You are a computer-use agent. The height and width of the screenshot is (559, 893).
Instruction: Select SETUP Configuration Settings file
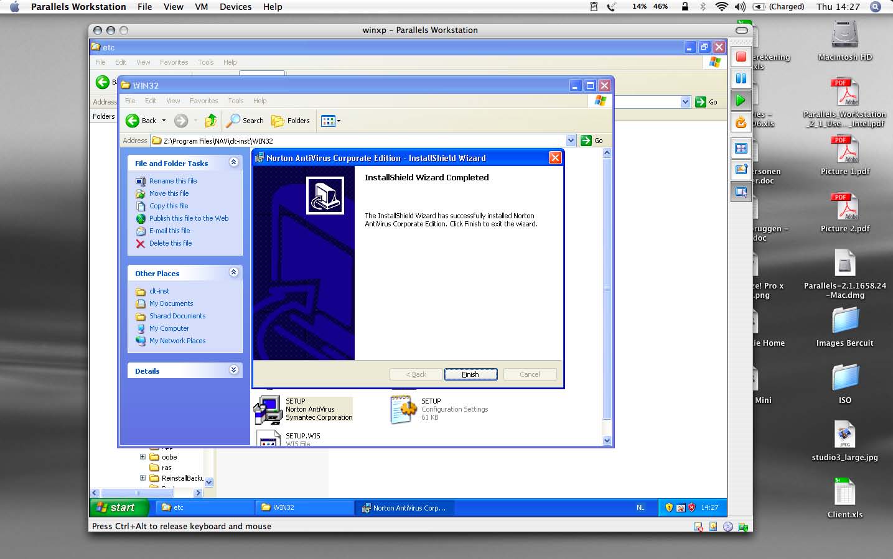[439, 409]
